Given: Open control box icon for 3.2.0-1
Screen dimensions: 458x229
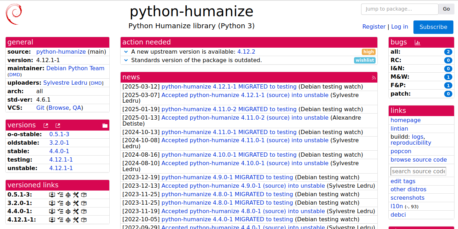Looking at the screenshot, I should (x=84, y=203).
